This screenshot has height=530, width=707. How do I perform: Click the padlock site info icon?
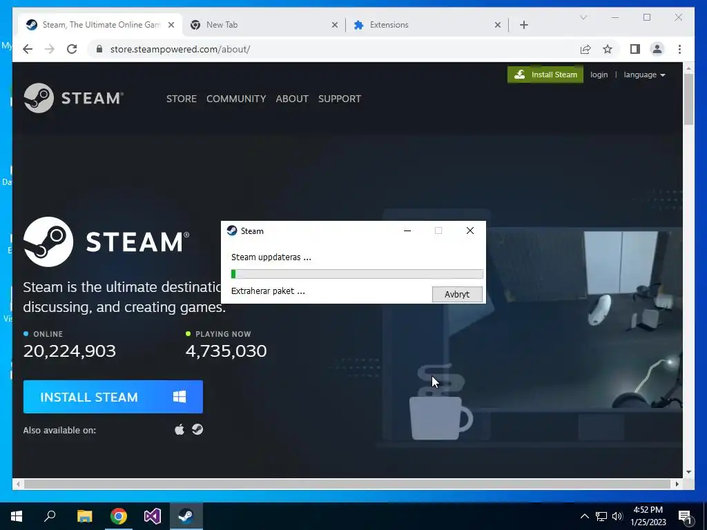click(99, 49)
